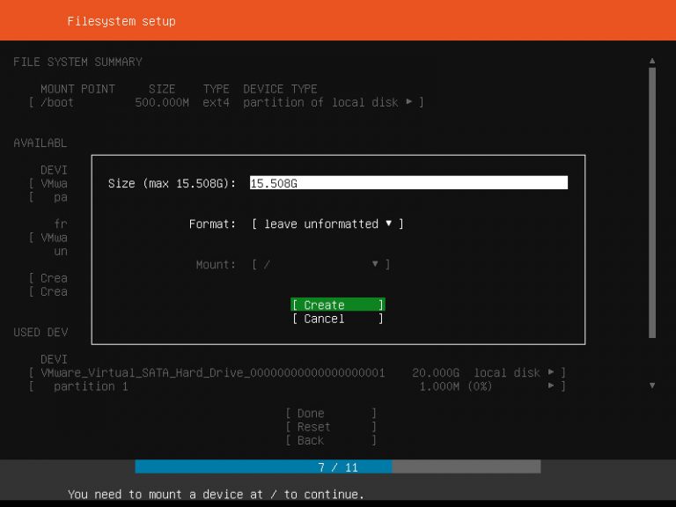Click the scroll up arrow of scrollbar
676x507 pixels.
(652, 61)
